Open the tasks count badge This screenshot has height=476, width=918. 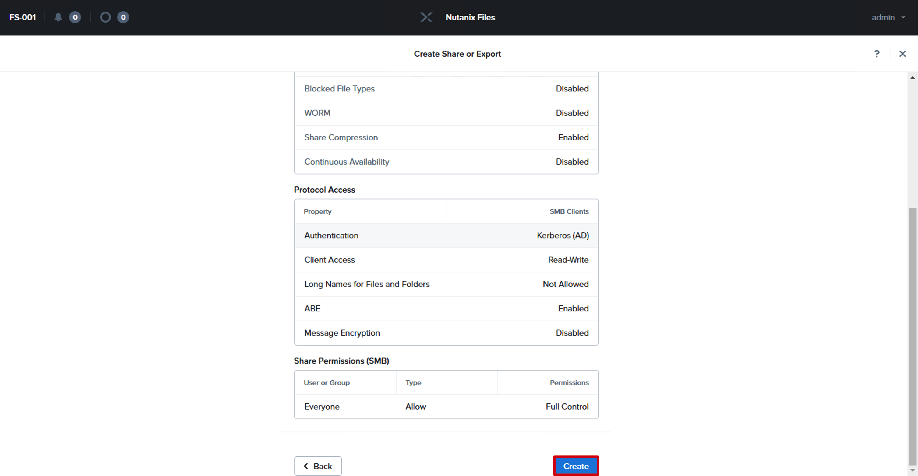(x=123, y=17)
